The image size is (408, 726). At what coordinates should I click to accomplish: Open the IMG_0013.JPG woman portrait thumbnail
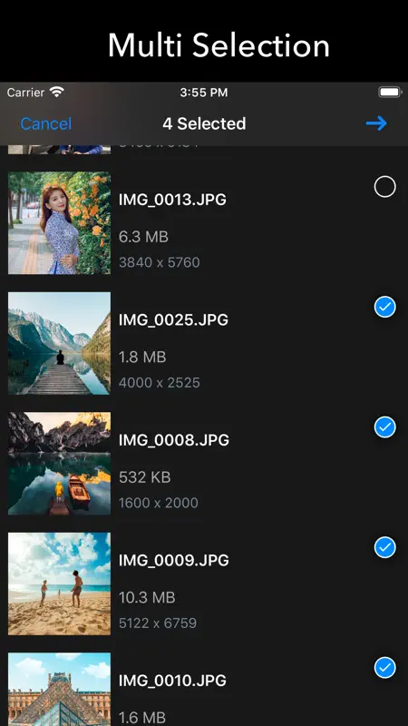pos(59,223)
